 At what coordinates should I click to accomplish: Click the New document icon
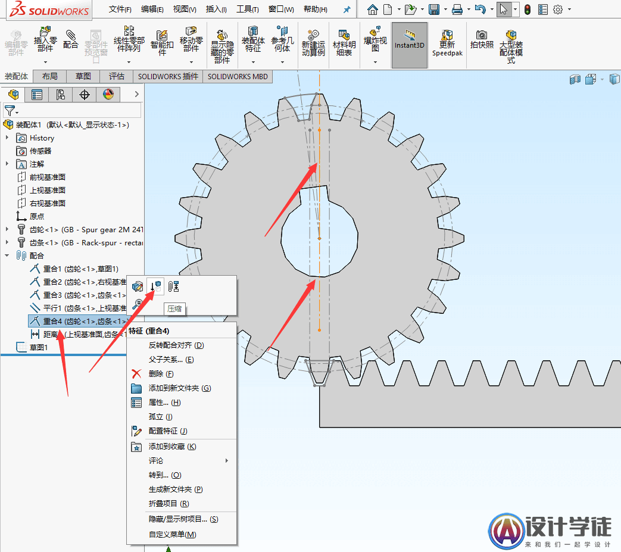[x=388, y=10]
